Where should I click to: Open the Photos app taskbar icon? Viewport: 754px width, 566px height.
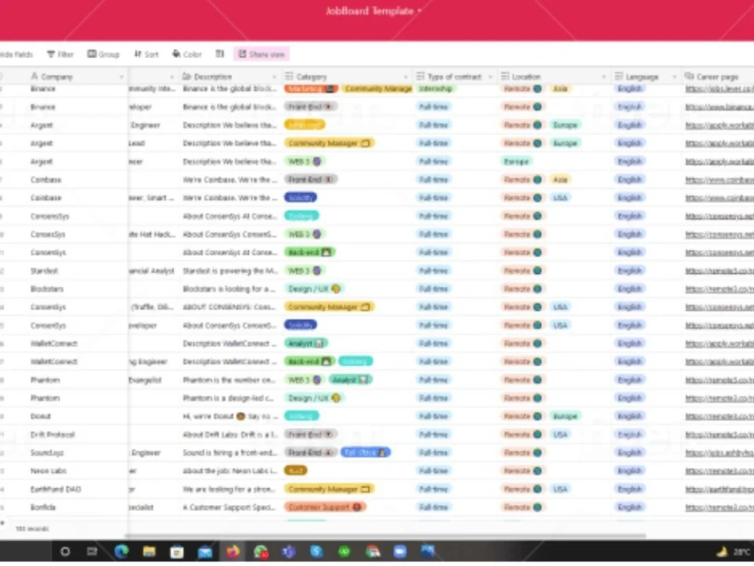[428, 551]
